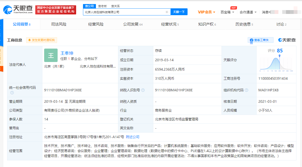Click help icon beside 统一社会信用代码

[12, 93]
